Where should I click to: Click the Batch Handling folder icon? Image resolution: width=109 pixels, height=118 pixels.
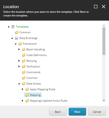[24, 49]
